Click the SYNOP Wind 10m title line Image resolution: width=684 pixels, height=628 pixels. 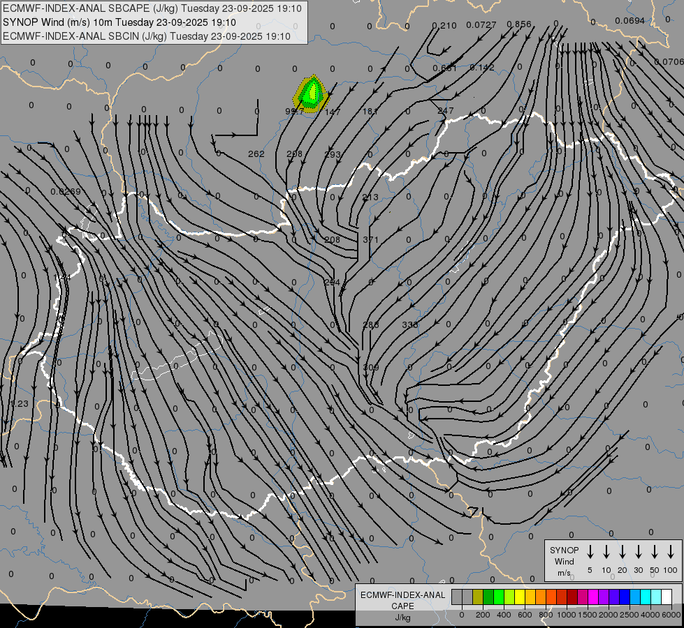click(119, 22)
